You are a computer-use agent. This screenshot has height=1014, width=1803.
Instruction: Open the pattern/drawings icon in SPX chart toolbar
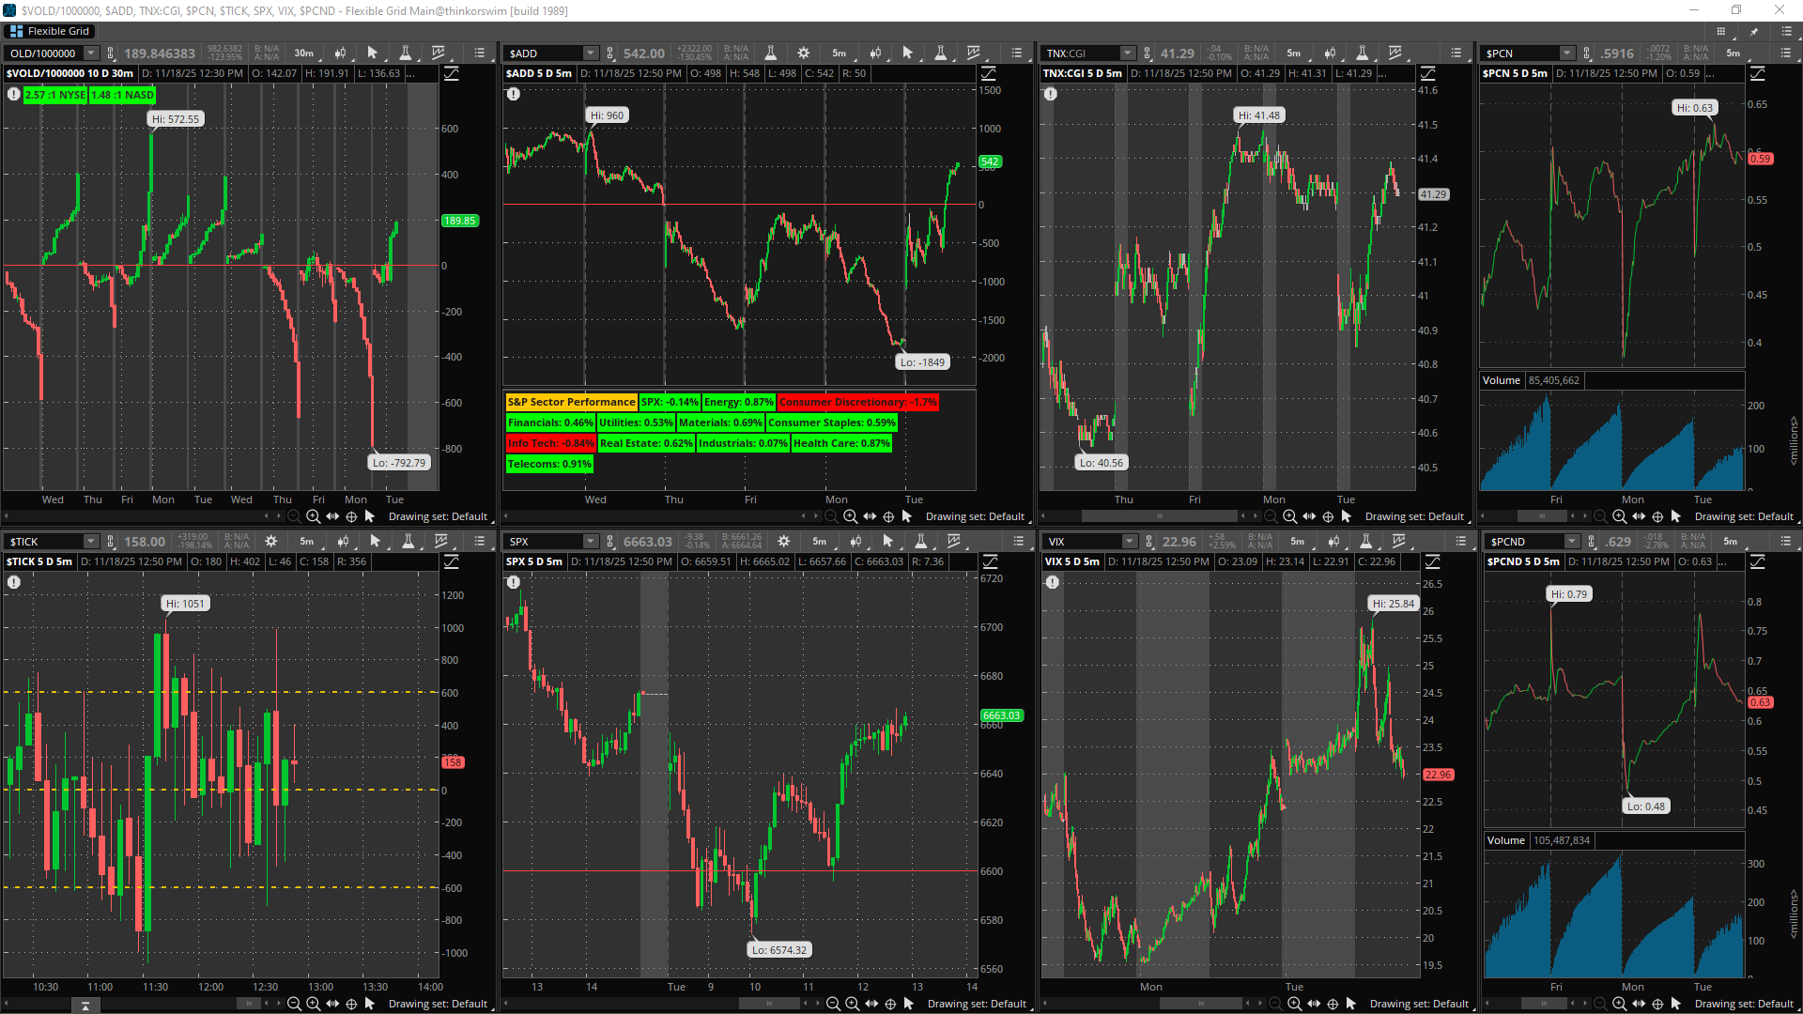(x=954, y=542)
